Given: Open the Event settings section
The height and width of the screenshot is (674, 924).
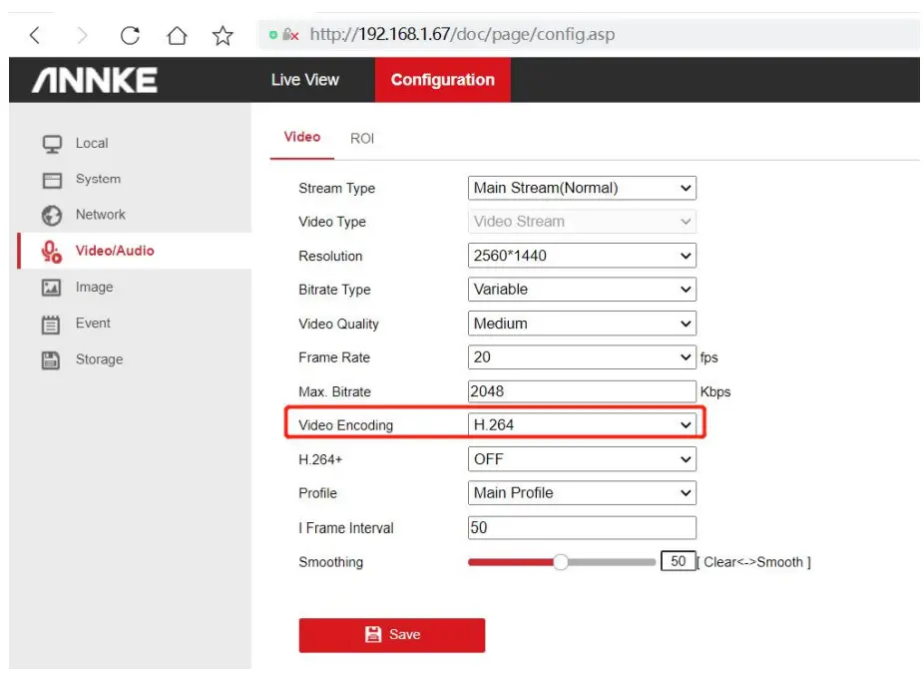Looking at the screenshot, I should pyautogui.click(x=93, y=324).
